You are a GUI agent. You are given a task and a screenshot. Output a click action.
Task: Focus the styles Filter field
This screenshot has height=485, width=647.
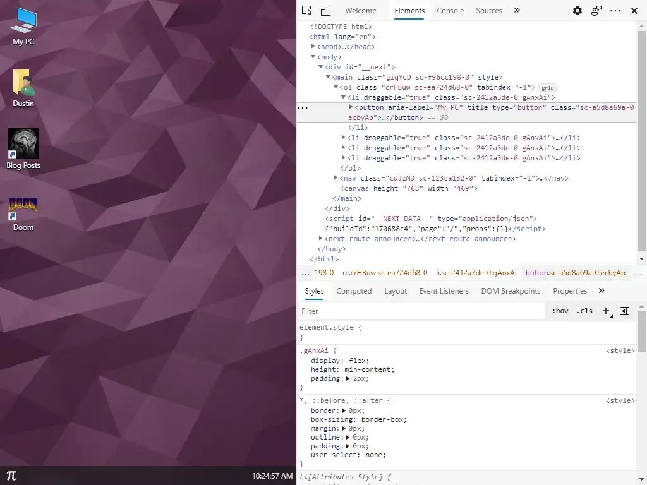[421, 311]
